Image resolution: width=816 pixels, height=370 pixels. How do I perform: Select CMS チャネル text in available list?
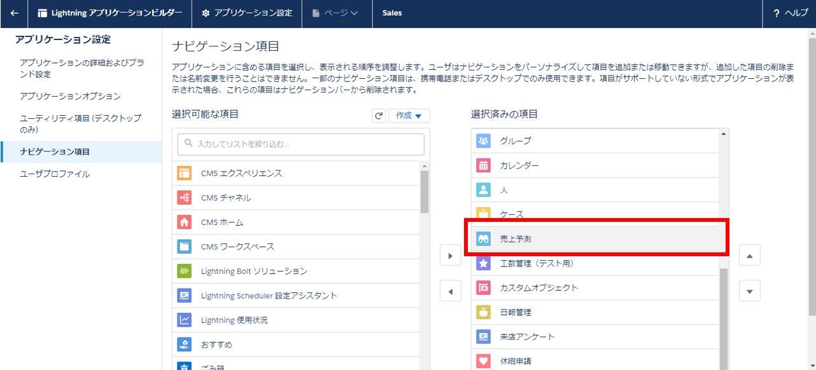226,198
